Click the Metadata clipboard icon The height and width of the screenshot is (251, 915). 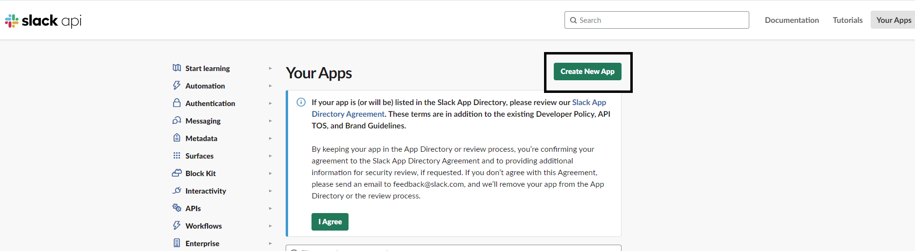[177, 138]
